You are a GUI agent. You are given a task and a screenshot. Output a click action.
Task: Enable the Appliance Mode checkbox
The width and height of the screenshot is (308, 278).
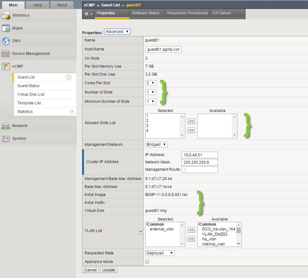147,262
